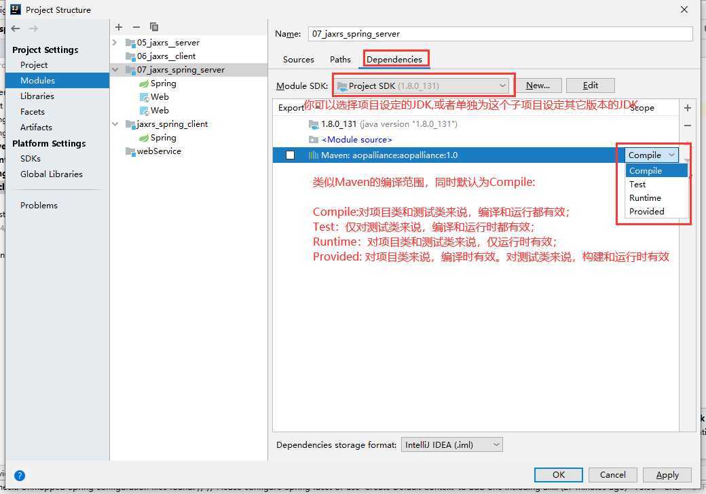Viewport: 706px width, 494px height.
Task: Open Project settings section
Action: 34,64
